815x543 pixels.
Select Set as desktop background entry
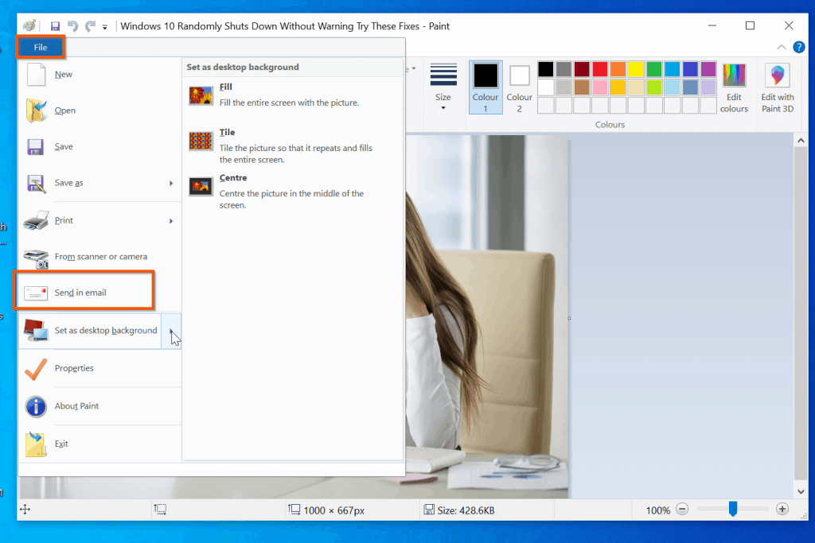coord(91,331)
